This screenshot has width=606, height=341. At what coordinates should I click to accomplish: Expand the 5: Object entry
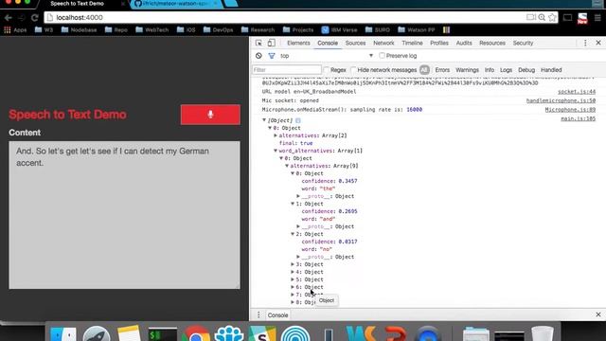pyautogui.click(x=293, y=279)
